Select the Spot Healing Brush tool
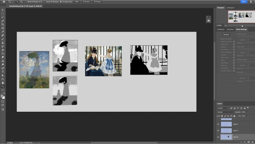 coord(3,35)
